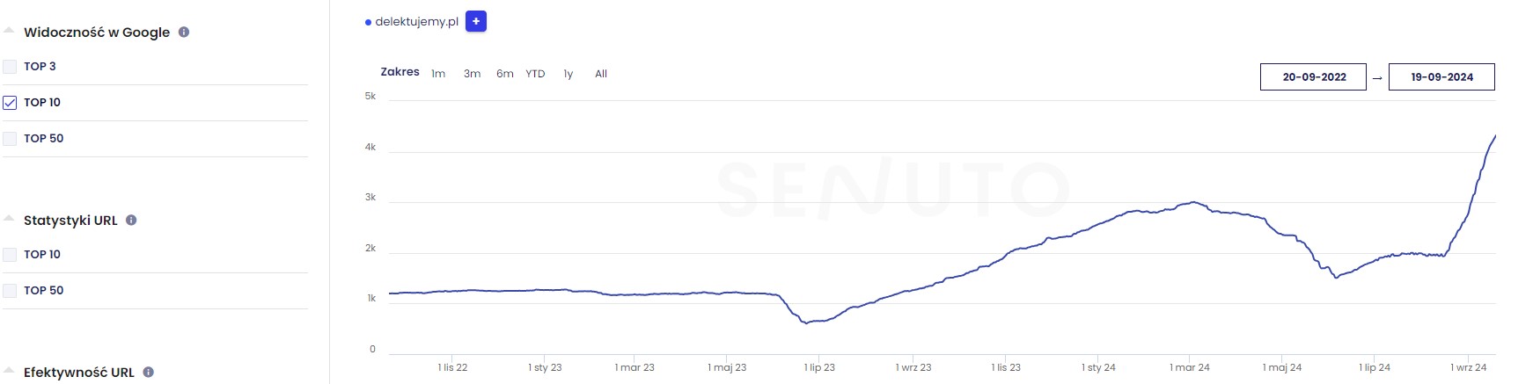
Task: Switch range to YTD
Action: click(535, 74)
